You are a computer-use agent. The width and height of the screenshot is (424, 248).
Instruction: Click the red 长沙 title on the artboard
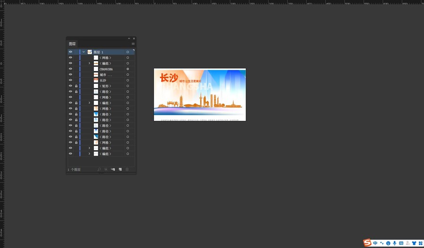(x=169, y=78)
